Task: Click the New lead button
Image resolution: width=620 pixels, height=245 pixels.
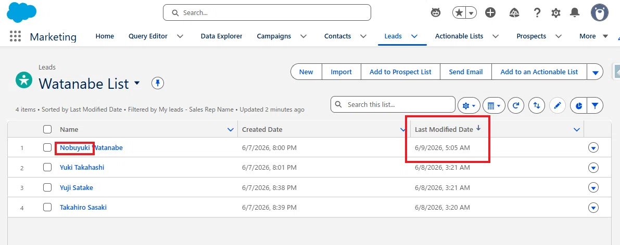Action: 306,72
